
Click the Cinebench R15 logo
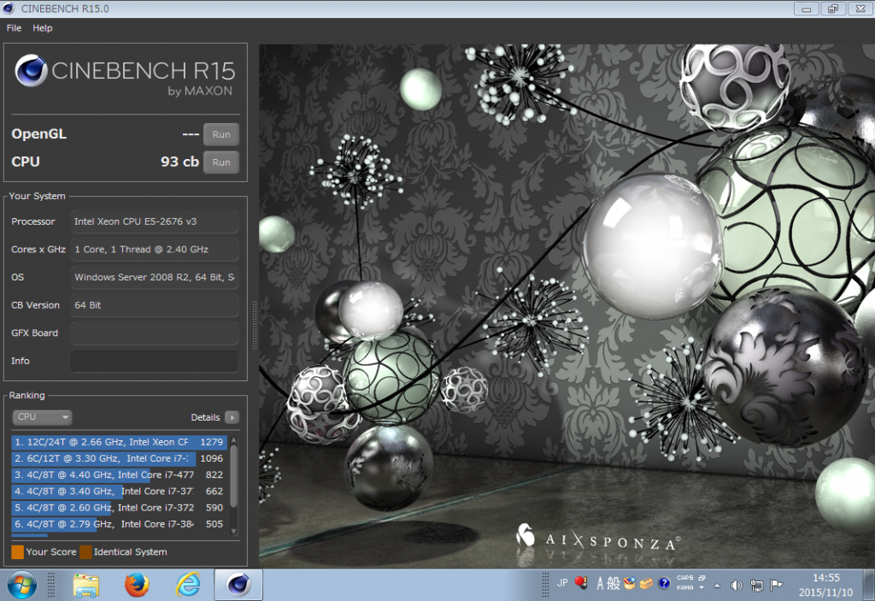[125, 75]
